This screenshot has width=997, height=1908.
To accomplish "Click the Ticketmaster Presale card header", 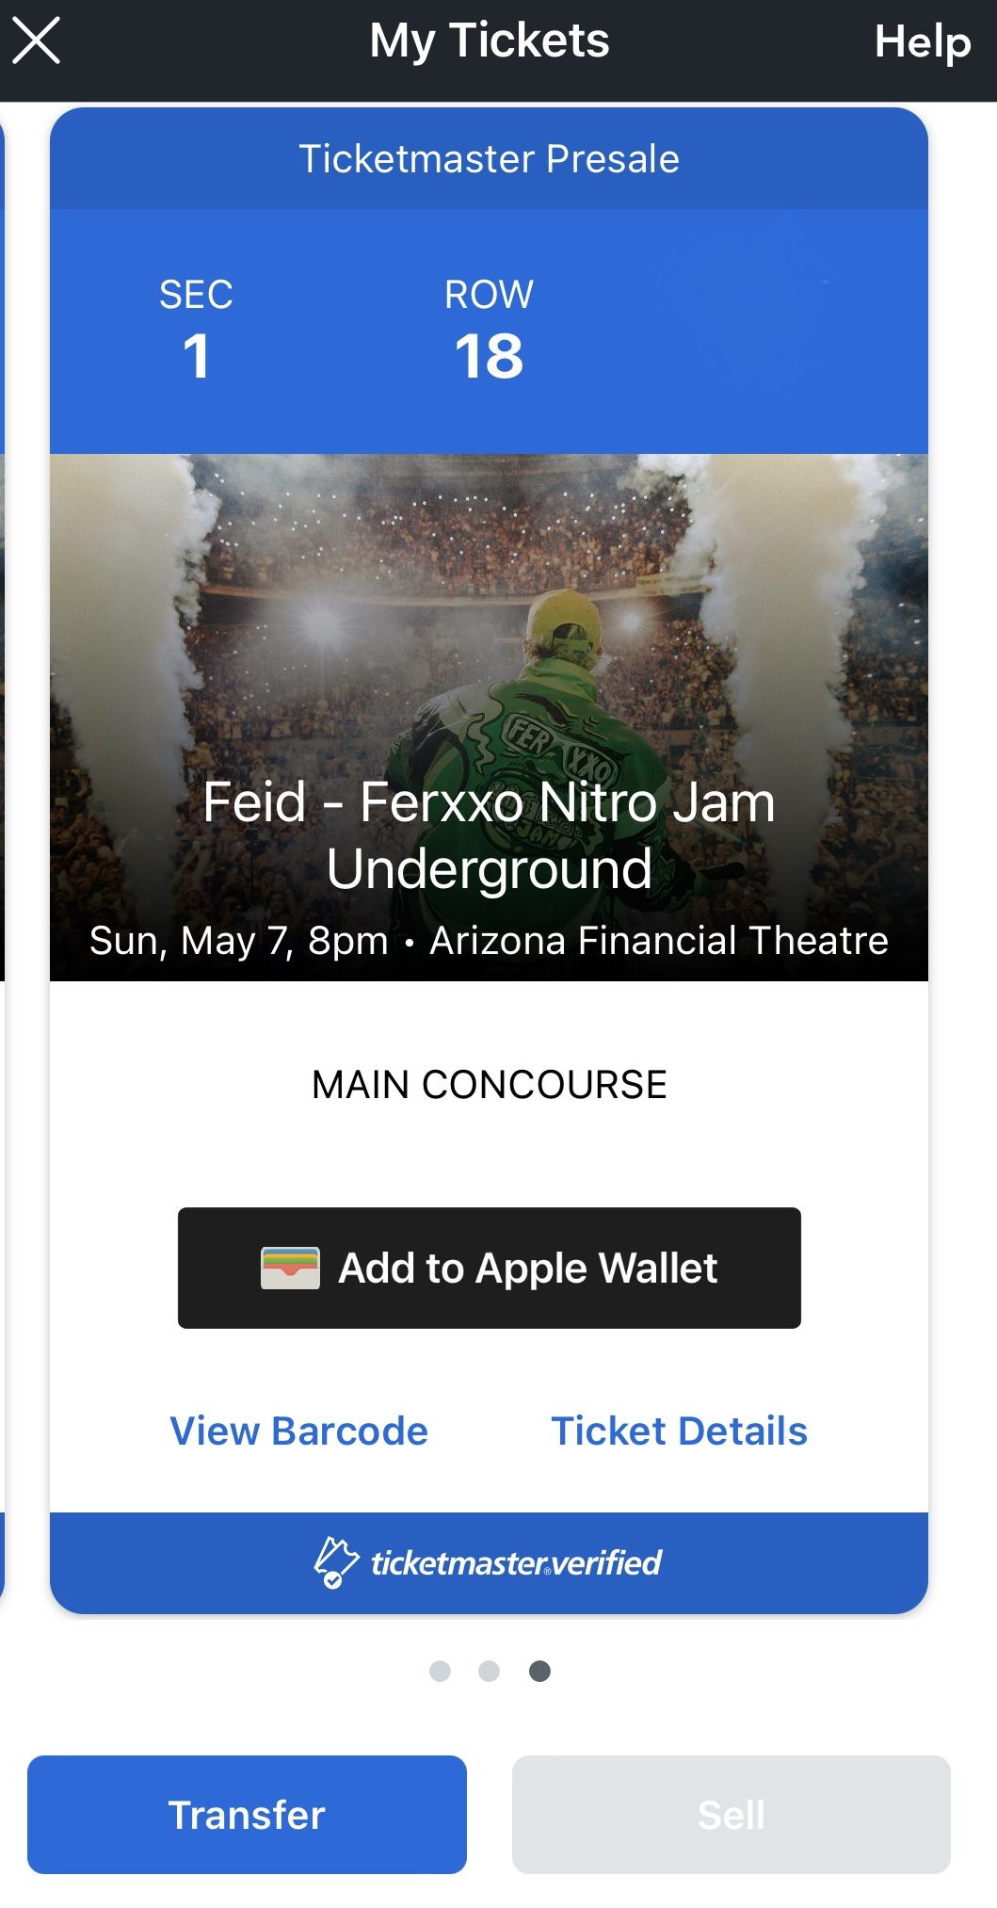I will point(489,159).
